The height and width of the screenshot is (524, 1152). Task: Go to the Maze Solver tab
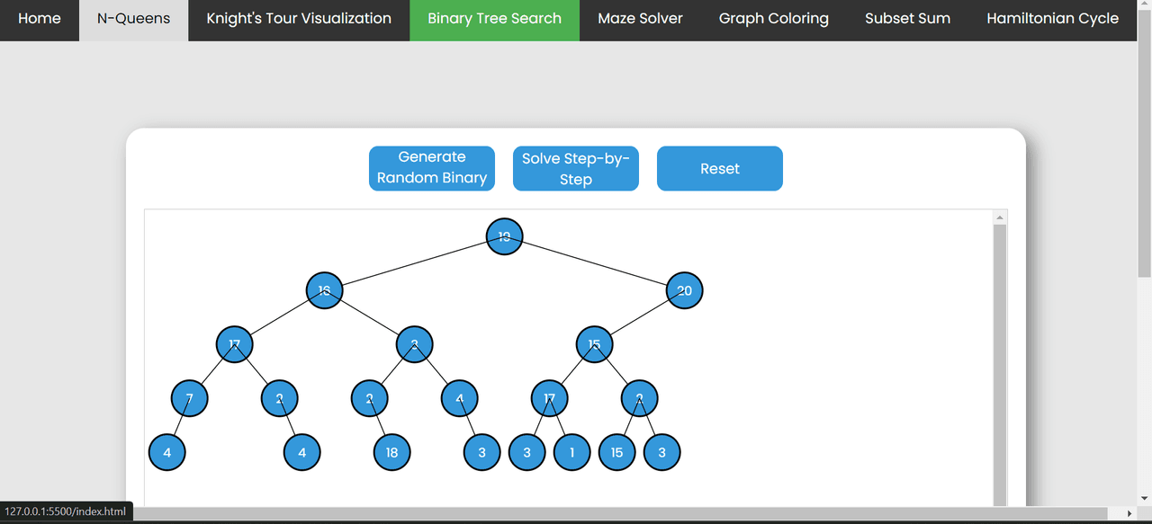click(x=640, y=19)
